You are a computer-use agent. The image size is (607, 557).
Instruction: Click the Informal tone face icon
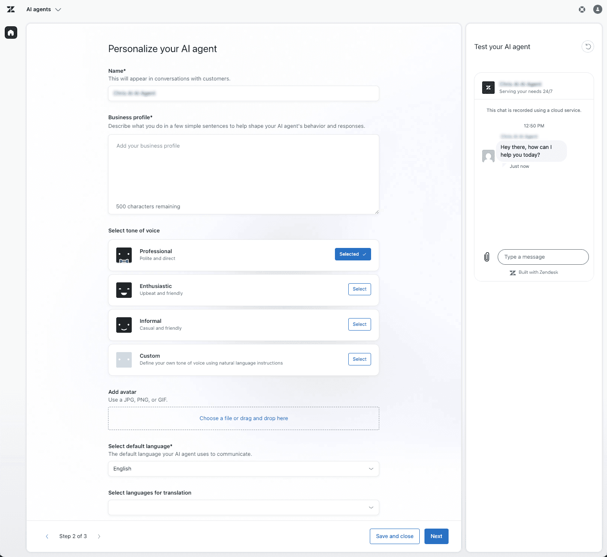pos(124,325)
